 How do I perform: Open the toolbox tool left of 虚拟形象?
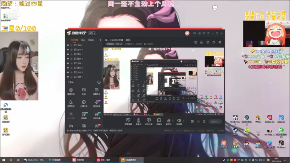84,116
